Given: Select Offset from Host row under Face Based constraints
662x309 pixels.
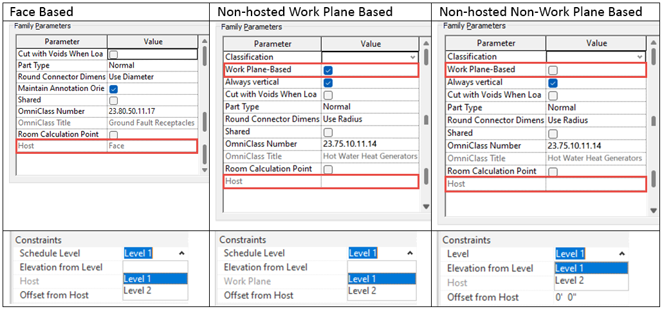Looking at the screenshot, I should click(x=102, y=295).
